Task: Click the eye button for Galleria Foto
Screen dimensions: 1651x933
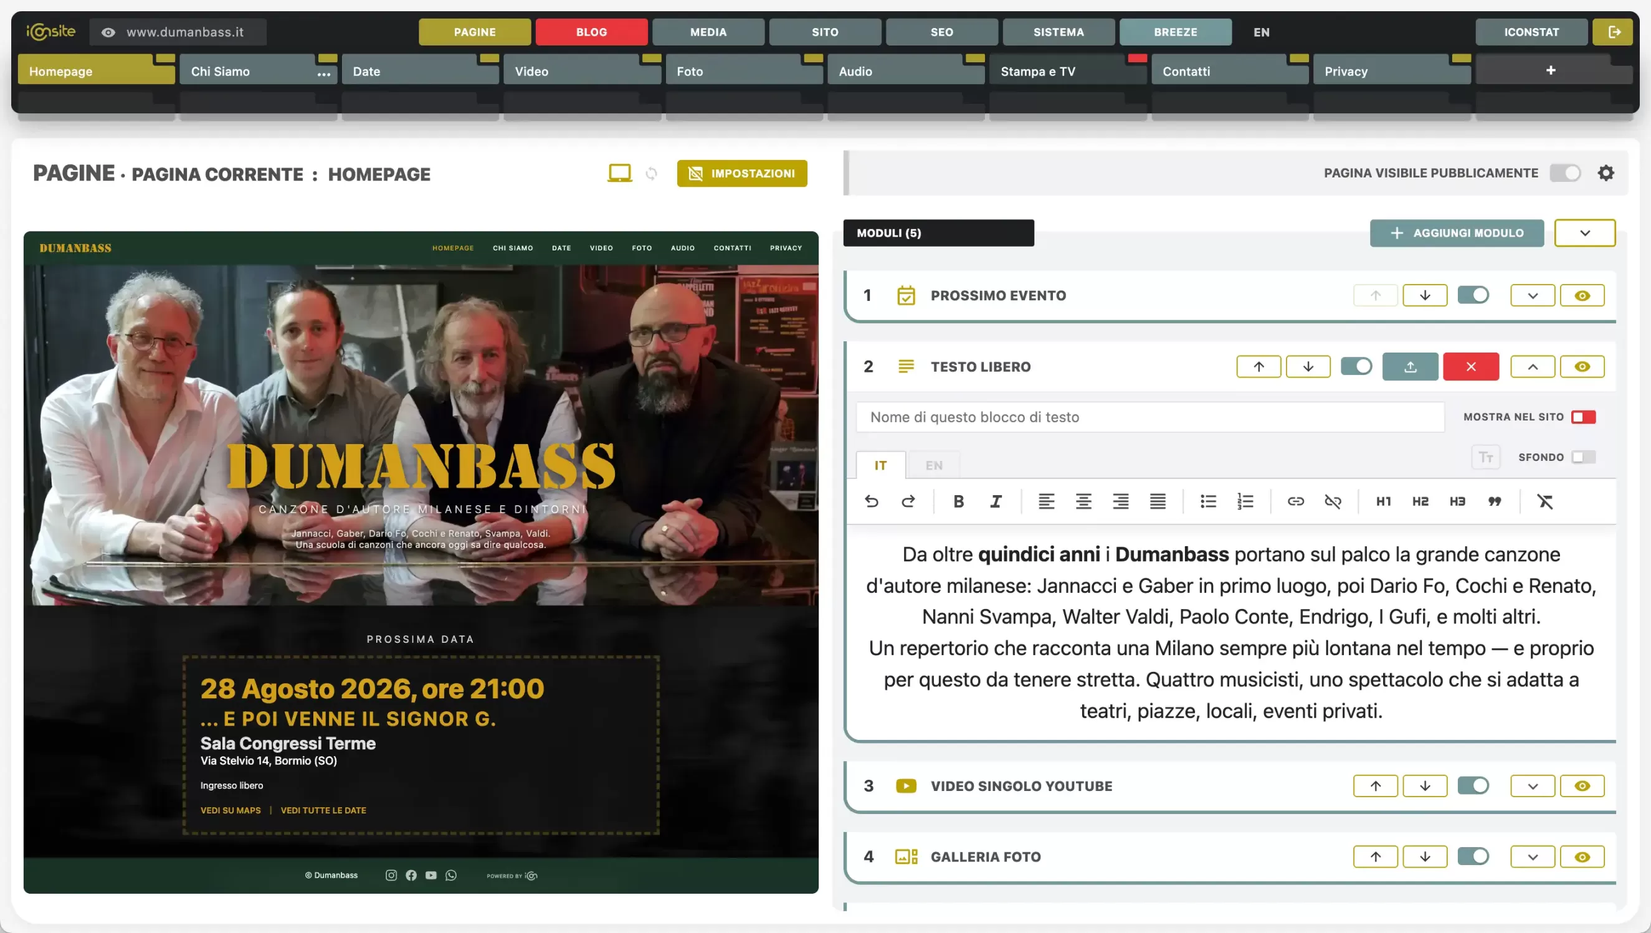Action: tap(1582, 857)
